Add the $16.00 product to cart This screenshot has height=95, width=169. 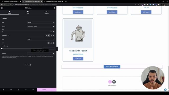pyautogui.click(x=112, y=12)
